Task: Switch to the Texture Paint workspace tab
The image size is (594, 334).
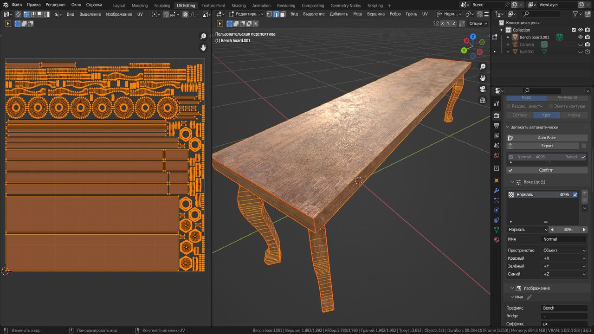Action: pyautogui.click(x=213, y=6)
